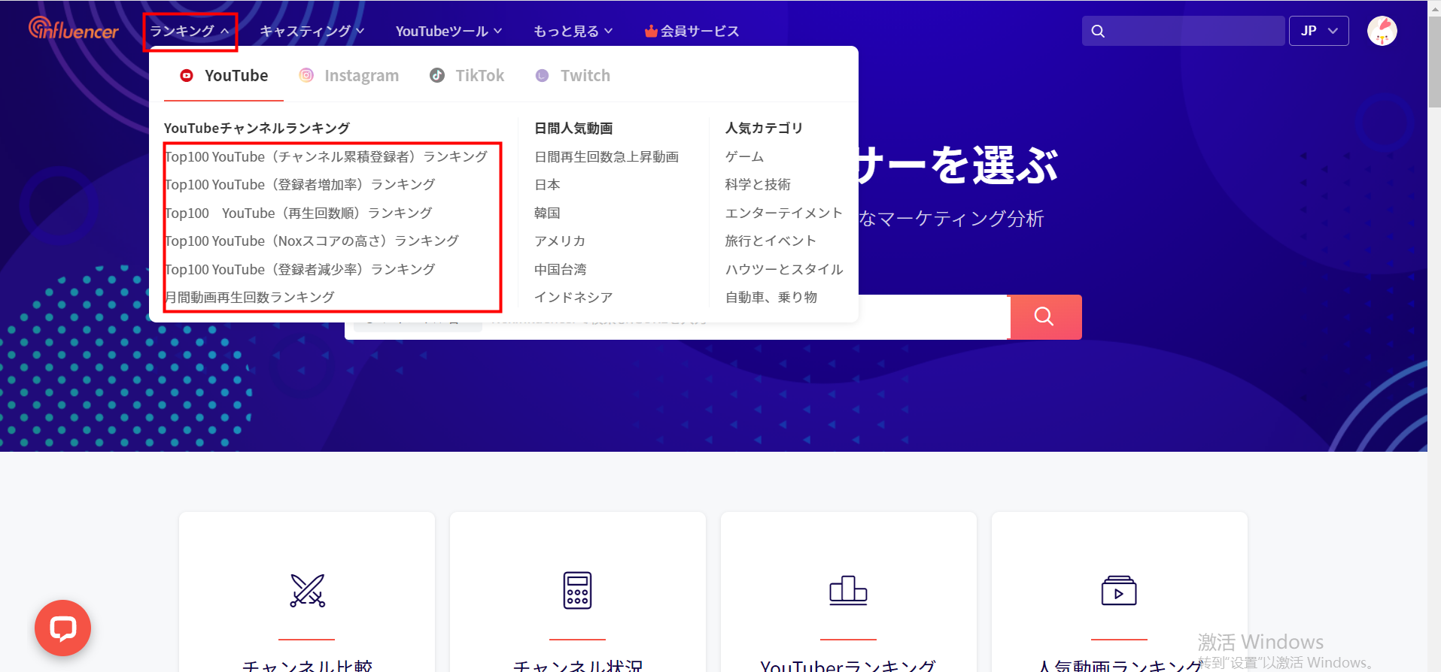
Task: Click the TikTok icon in dropdown tabs
Action: pos(437,75)
